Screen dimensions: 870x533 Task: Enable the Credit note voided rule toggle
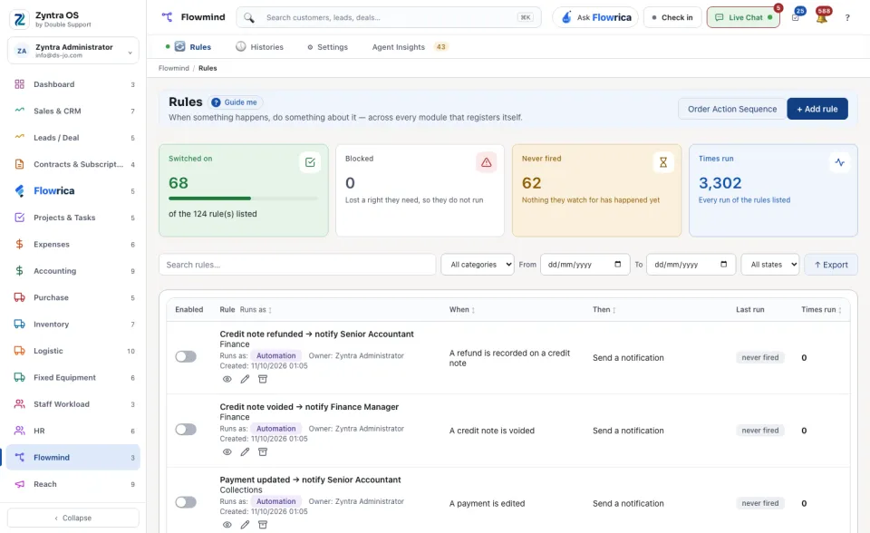click(x=186, y=429)
